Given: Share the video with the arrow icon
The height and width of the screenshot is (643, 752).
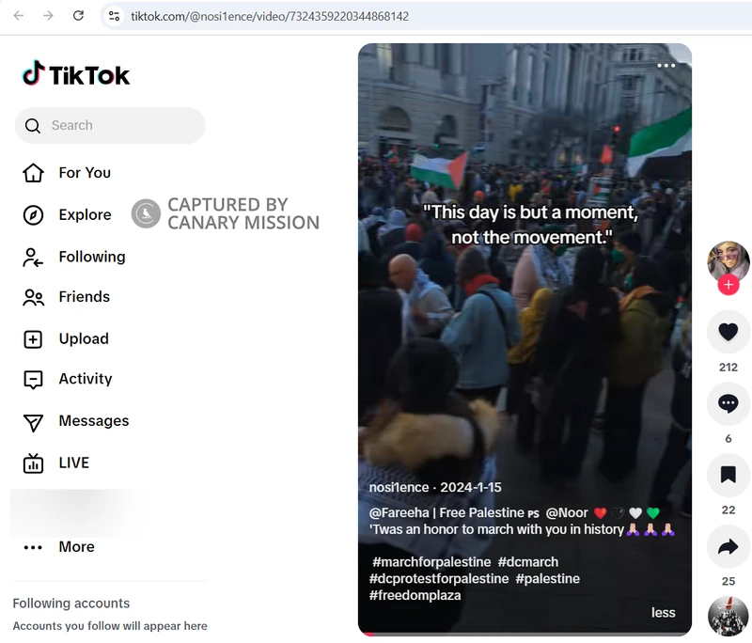Looking at the screenshot, I should click(x=728, y=546).
